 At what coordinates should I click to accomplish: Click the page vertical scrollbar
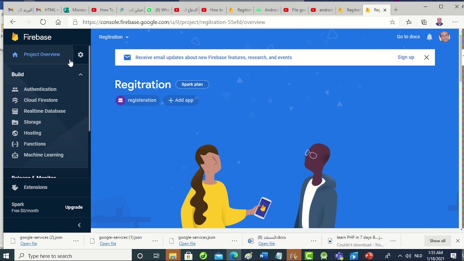(x=461, y=58)
